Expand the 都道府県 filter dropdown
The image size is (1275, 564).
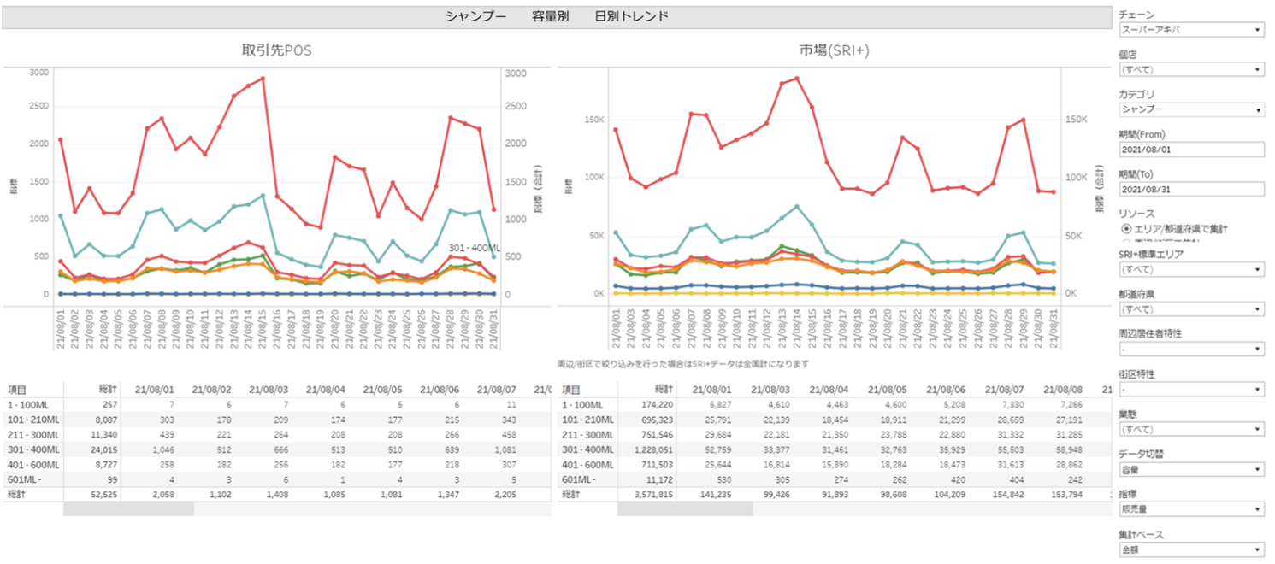pyautogui.click(x=1191, y=308)
